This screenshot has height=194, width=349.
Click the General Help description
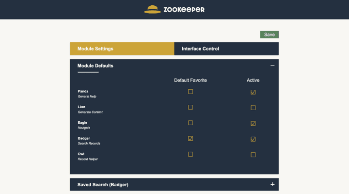pos(87,97)
